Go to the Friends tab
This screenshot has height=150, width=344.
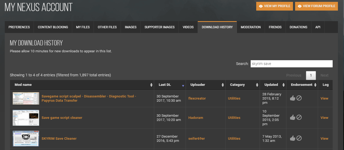pos(275,27)
